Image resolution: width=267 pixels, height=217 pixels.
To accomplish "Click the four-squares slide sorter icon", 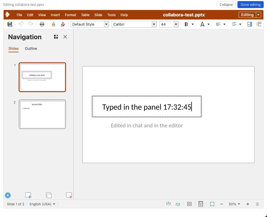I will [x=189, y=204].
